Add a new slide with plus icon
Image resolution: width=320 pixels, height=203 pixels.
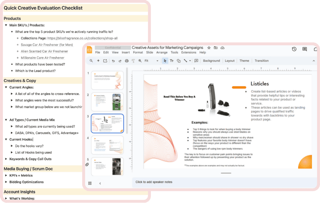click(x=98, y=61)
